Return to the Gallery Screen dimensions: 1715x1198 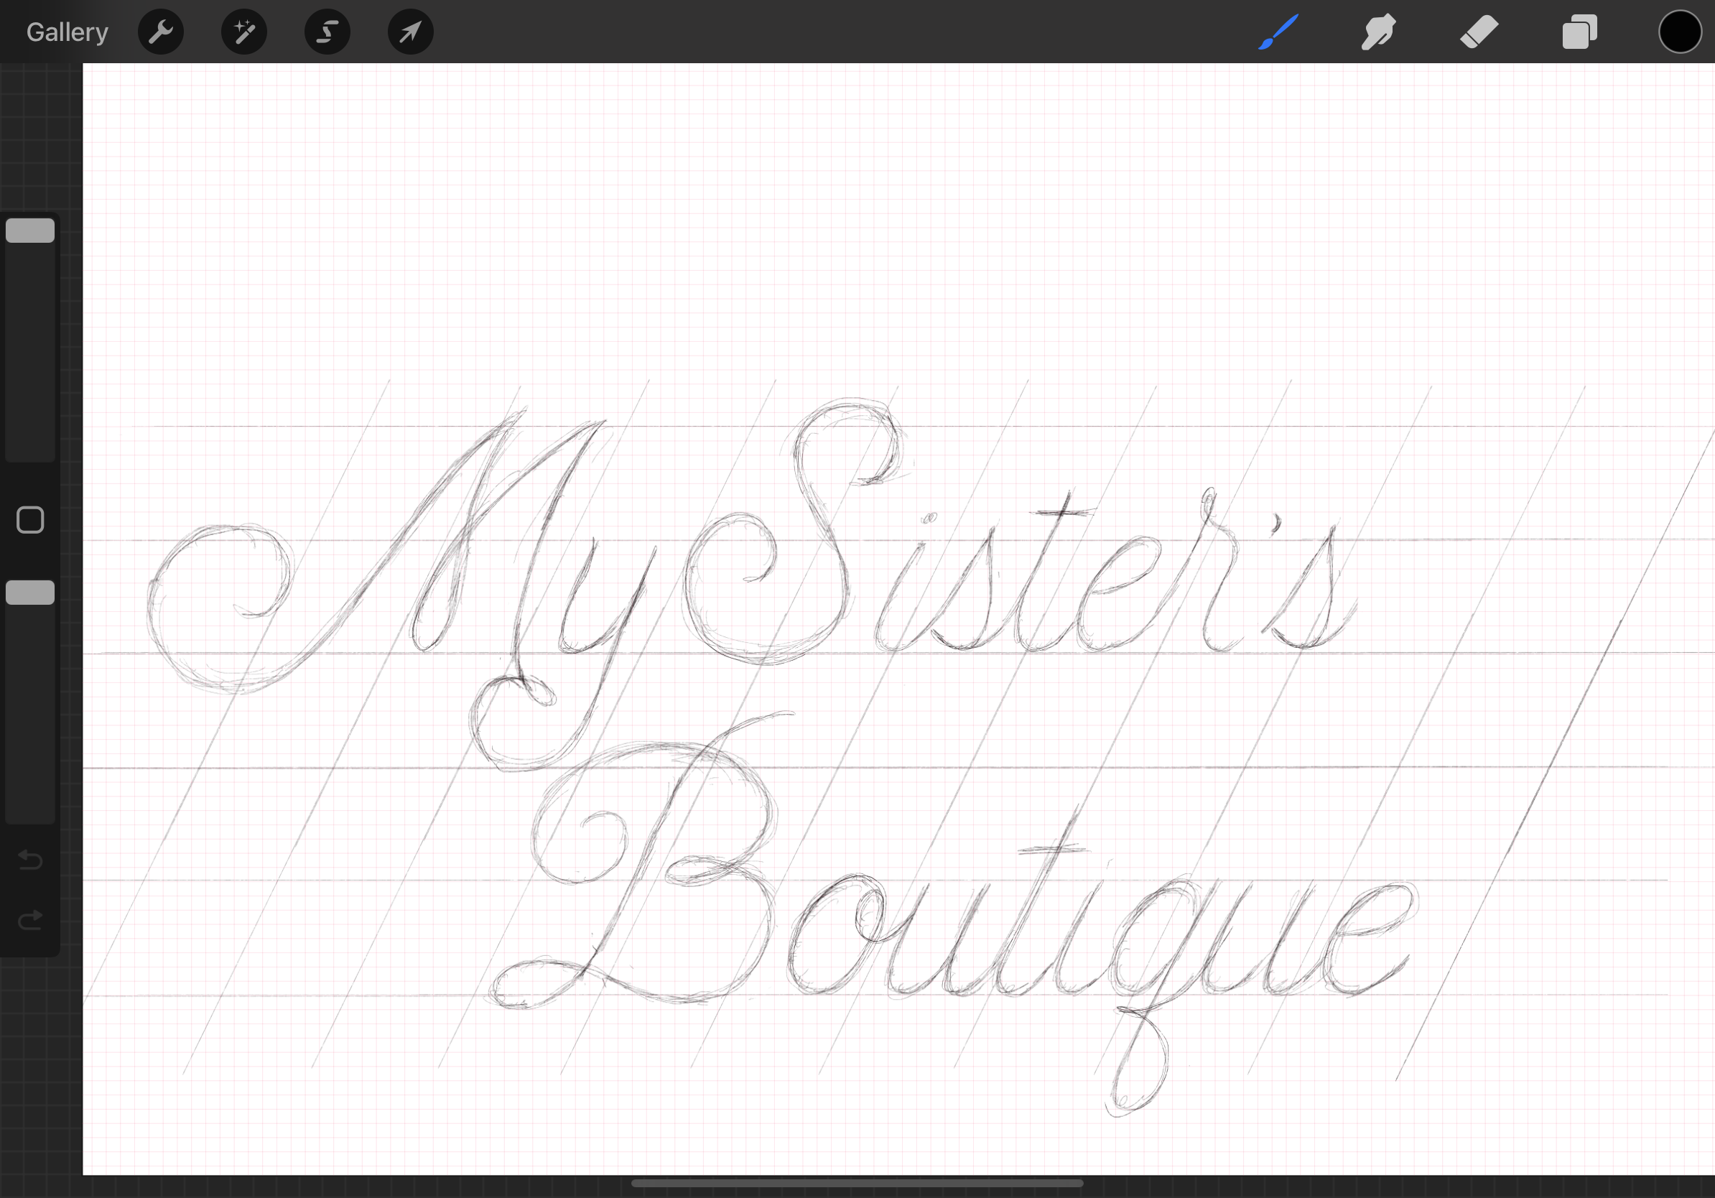(67, 32)
